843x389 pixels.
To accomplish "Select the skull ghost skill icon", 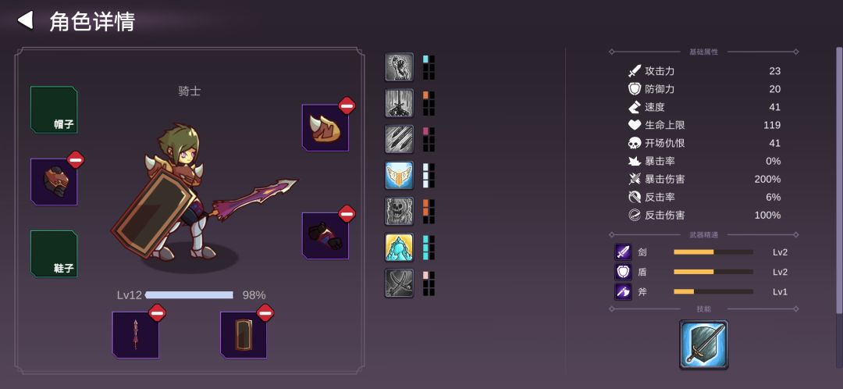I will pos(399,212).
